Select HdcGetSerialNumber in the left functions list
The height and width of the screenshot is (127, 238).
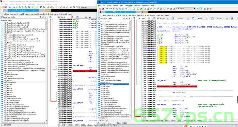11,102
